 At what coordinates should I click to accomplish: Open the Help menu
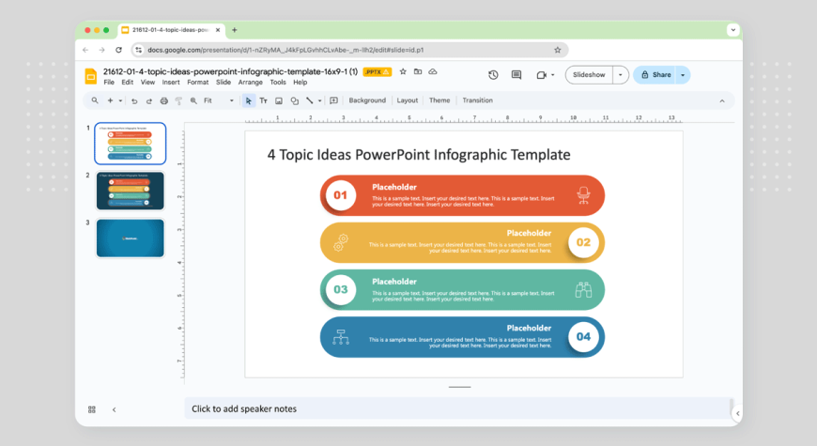[300, 83]
